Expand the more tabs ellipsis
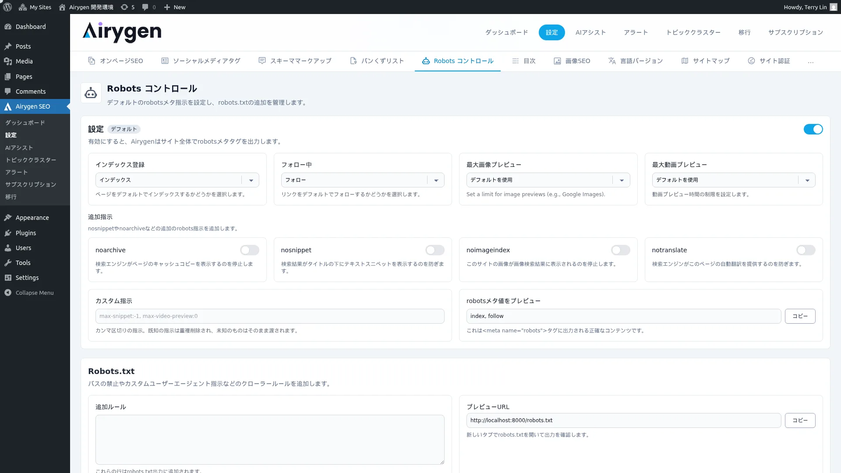The height and width of the screenshot is (473, 841). coord(811,61)
